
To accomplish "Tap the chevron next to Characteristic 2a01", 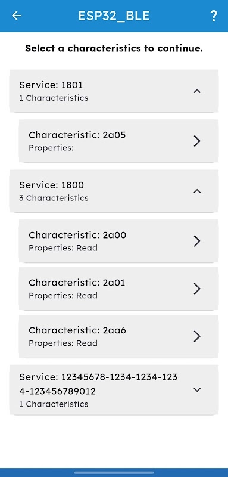I will click(197, 289).
